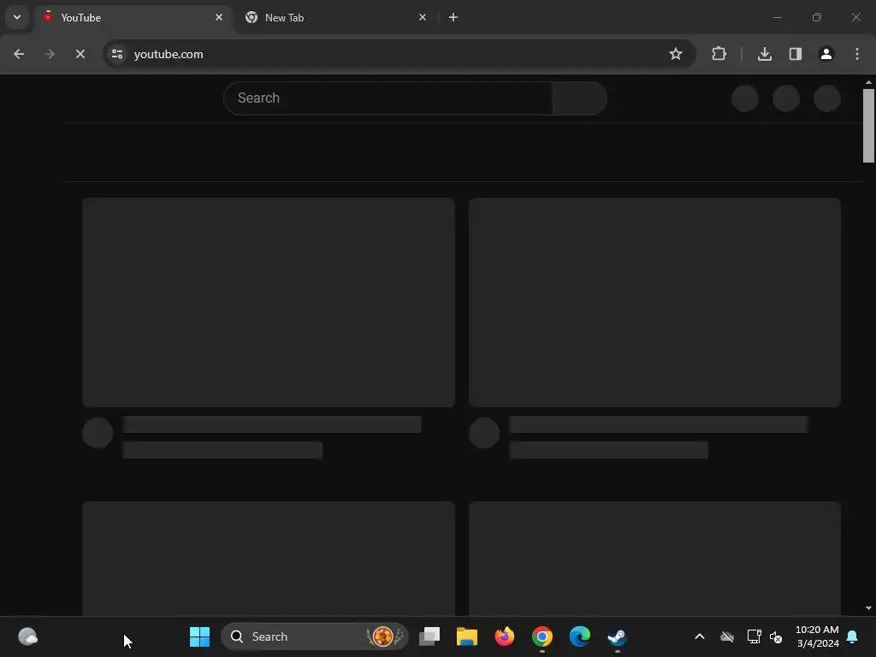This screenshot has height=657, width=876.
Task: Minimize the Chrome window
Action: tap(777, 17)
